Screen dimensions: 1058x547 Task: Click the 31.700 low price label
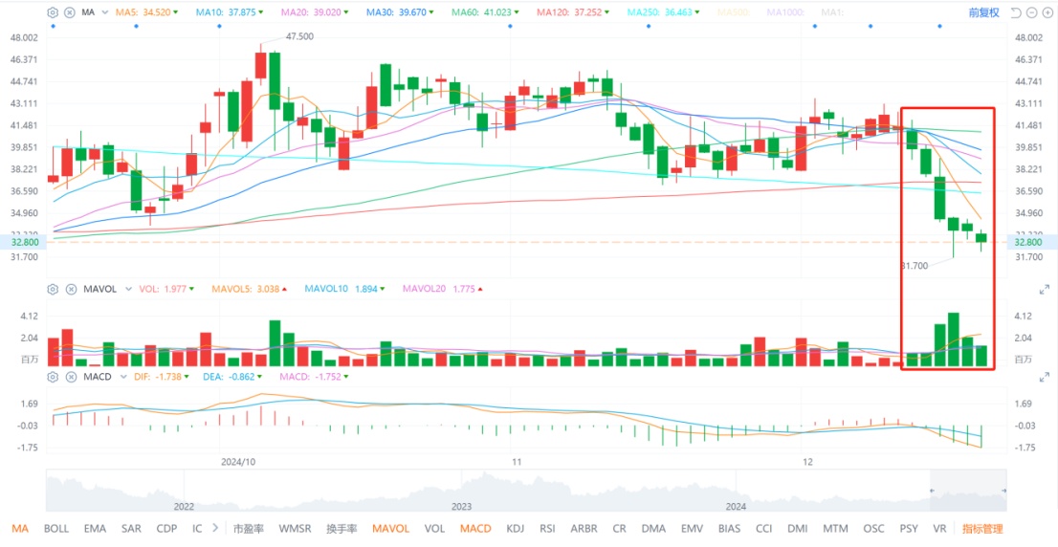coord(915,266)
